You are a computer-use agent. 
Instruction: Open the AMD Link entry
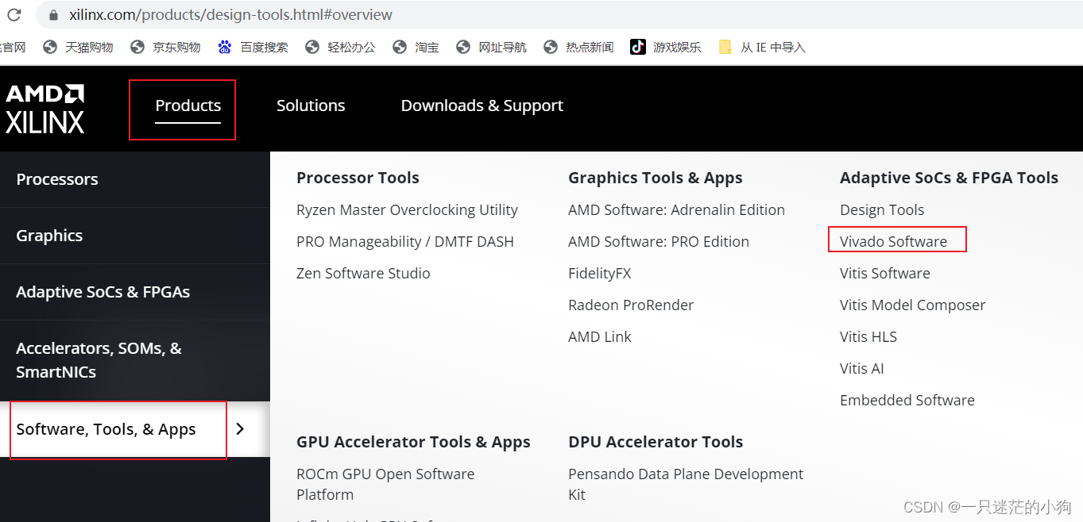pos(600,336)
